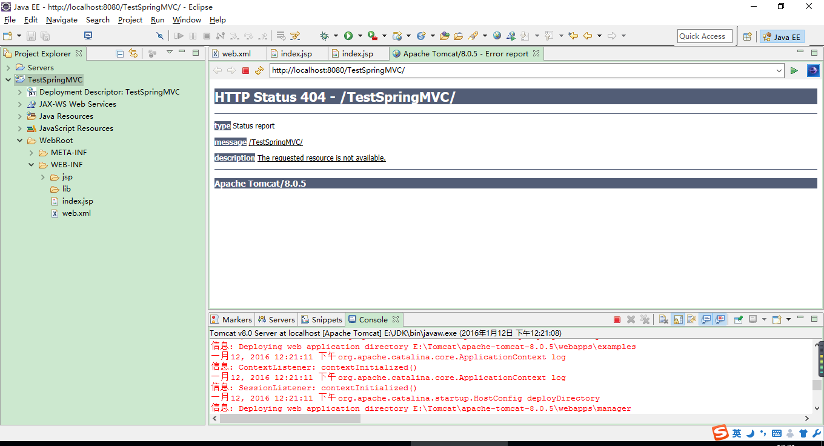Click the Open Perspective icon
The image size is (824, 446).
(x=747, y=36)
